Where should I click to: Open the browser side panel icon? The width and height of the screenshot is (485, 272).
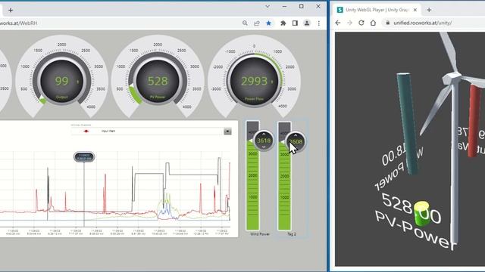[x=295, y=23]
